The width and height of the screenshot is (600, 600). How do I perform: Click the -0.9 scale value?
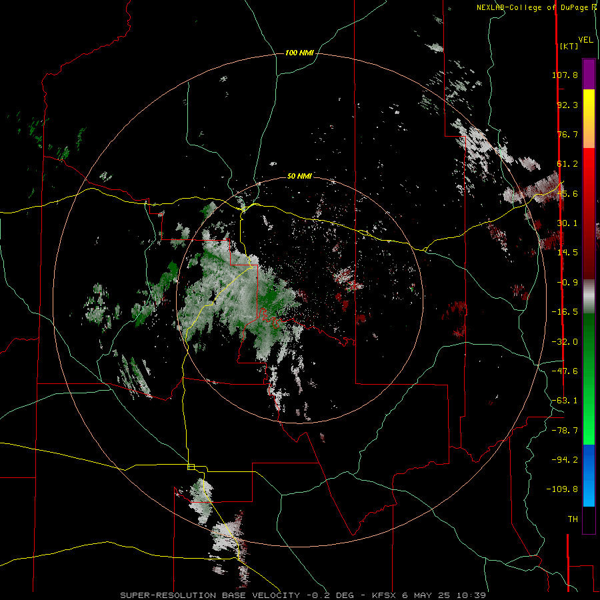pyautogui.click(x=567, y=283)
